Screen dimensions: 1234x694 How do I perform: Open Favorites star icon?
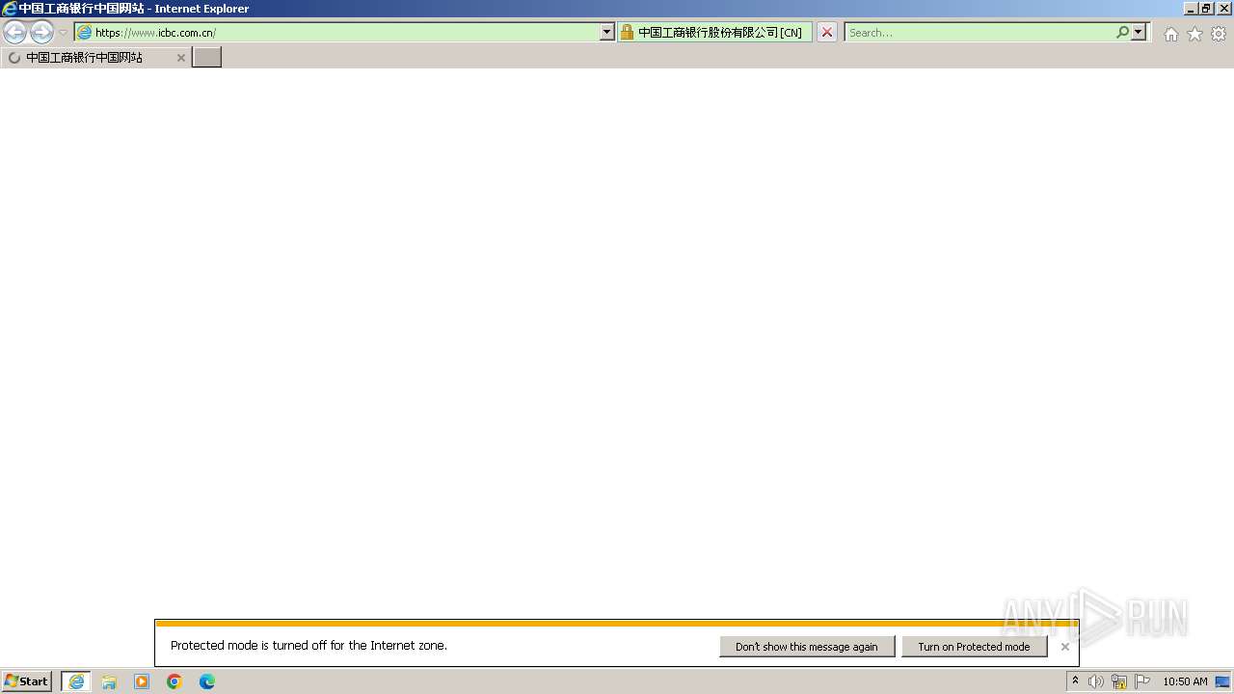click(x=1194, y=34)
